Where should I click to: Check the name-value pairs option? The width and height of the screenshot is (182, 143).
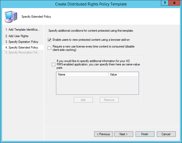click(x=53, y=64)
